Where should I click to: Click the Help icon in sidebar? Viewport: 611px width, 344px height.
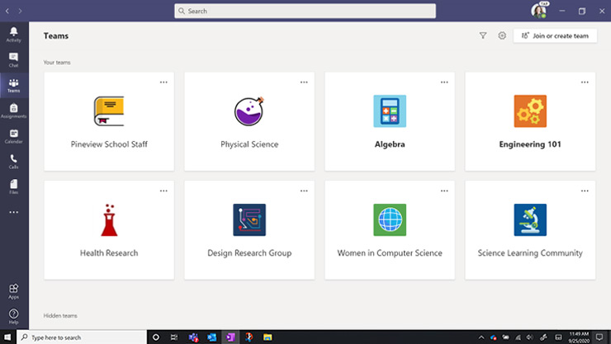coord(13,315)
